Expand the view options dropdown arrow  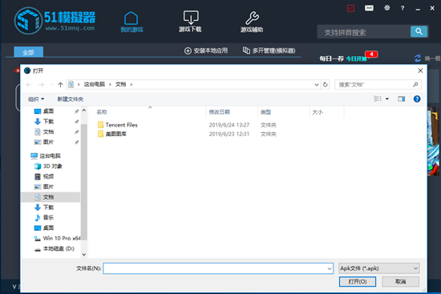(387, 99)
